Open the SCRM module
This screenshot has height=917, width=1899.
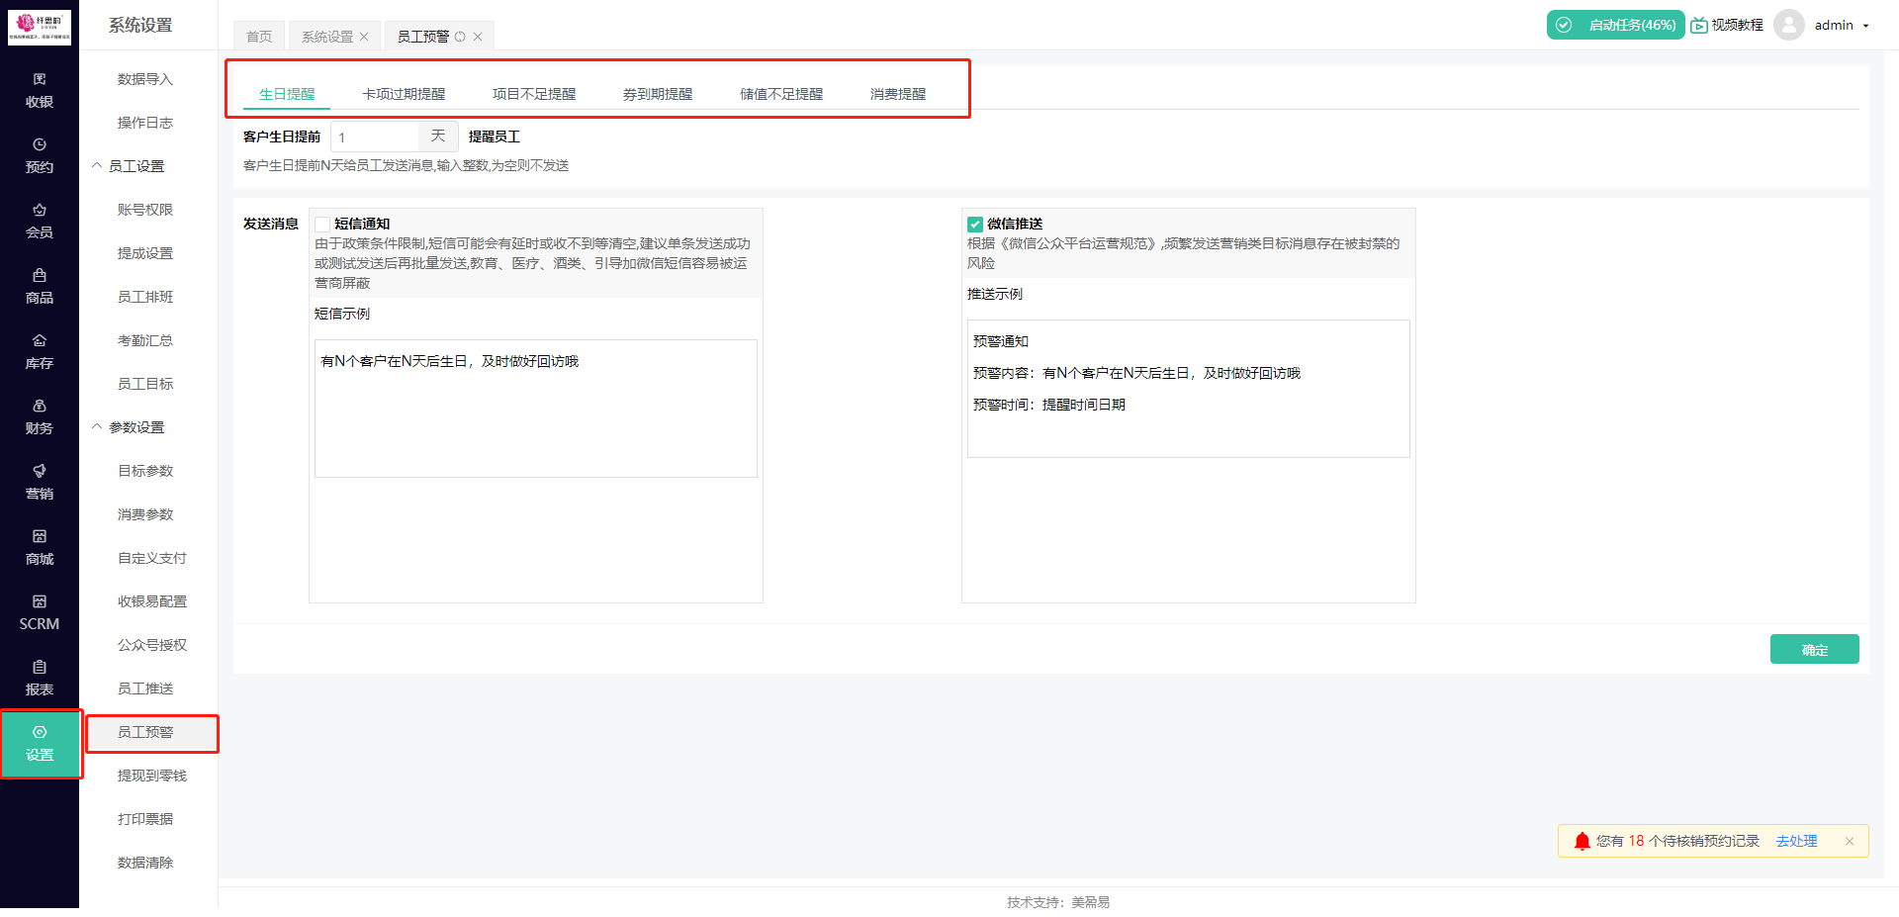pos(39,612)
